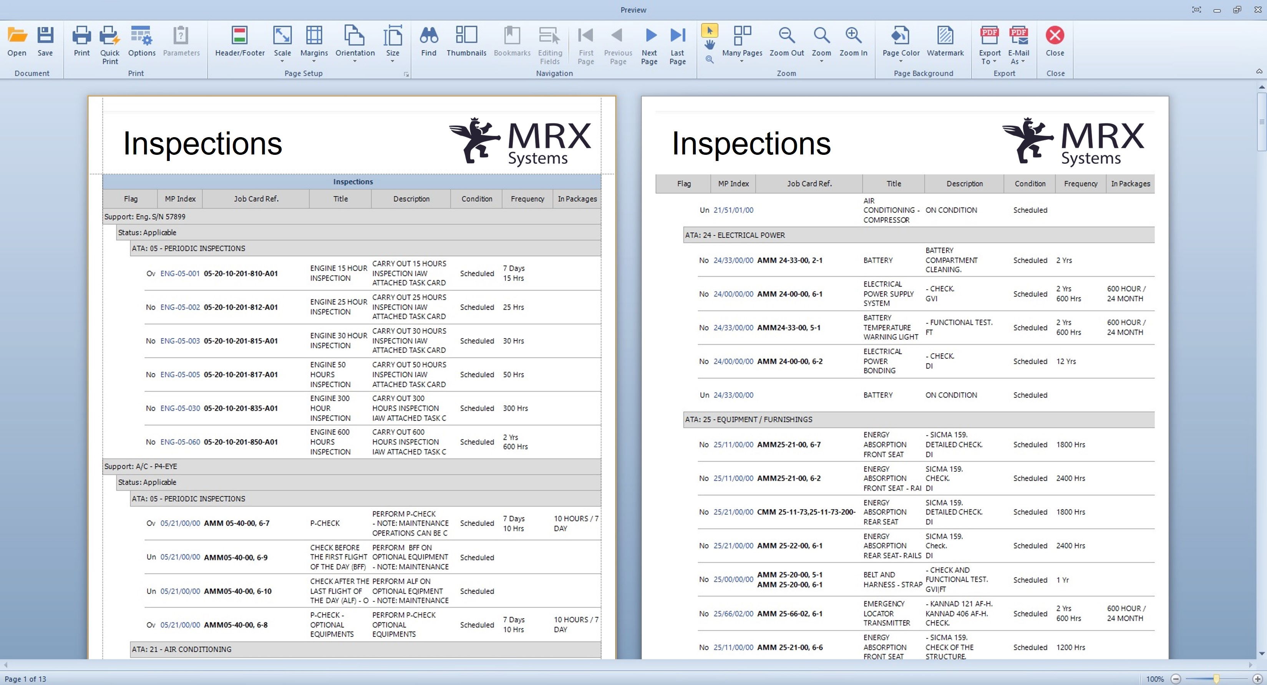Click the Zoom Out ribbon icon
The image size is (1267, 685).
(x=786, y=41)
